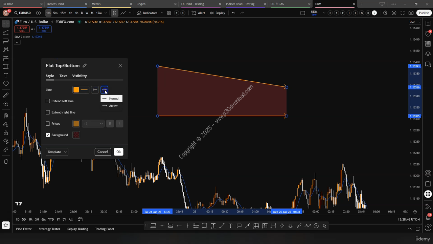Click the Alert bell icon in toolbar
The height and width of the screenshot is (244, 433).
pos(198,13)
